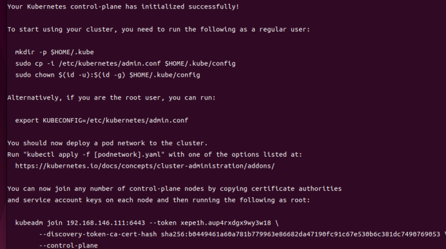Click the 'sudo cp -i' admin.conf command
This screenshot has width=446, height=249.
point(125,63)
